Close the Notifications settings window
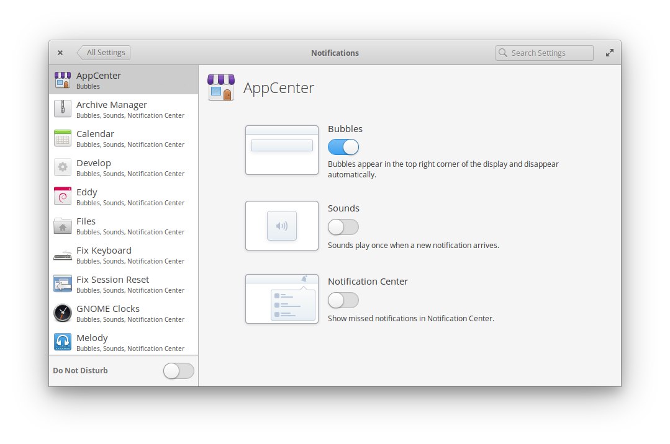Image resolution: width=670 pixels, height=444 pixels. [x=60, y=53]
